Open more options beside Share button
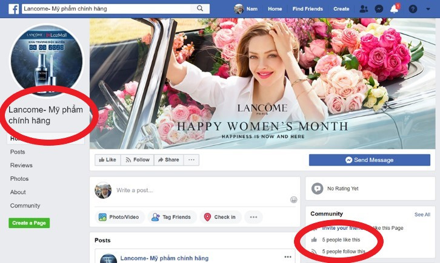This screenshot has height=263, width=440. point(192,160)
